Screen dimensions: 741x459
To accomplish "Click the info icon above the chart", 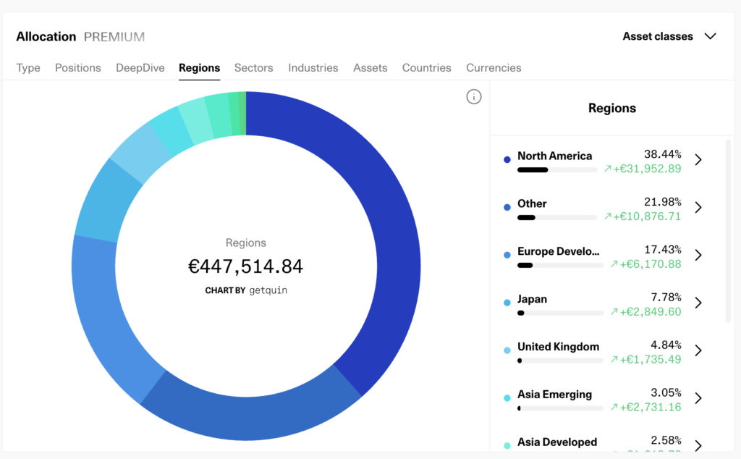I will (474, 97).
